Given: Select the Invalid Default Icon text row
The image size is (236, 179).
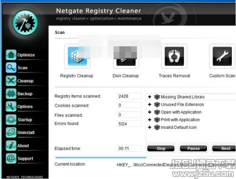Looking at the screenshot, I should pos(179,127).
